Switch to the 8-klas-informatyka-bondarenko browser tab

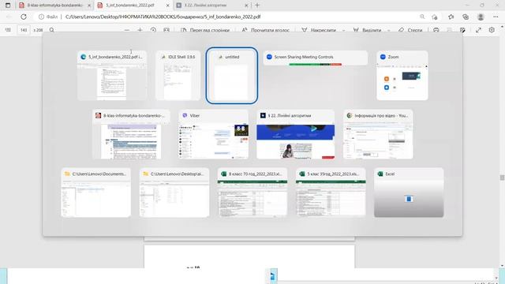(54, 6)
